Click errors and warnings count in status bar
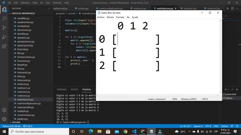 coord(27,126)
